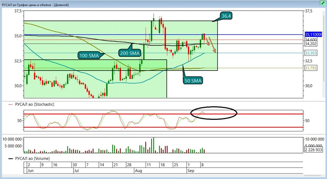327x179 pixels.
Task: Select the blue price label 35,110000
Action: (314, 34)
